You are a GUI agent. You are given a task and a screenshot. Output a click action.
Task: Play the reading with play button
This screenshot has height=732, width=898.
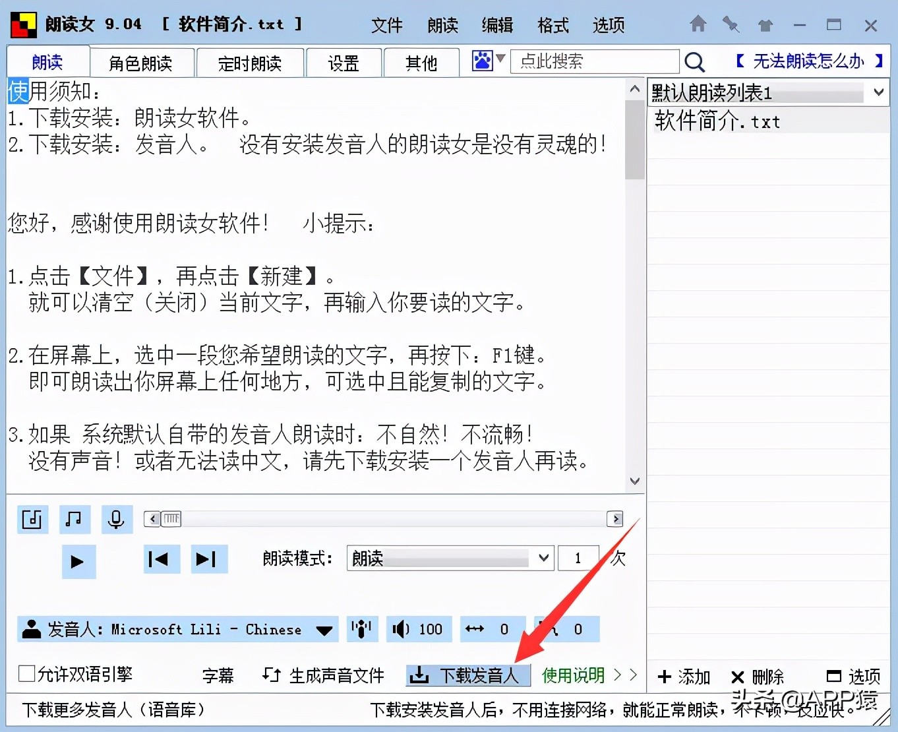[x=78, y=561]
